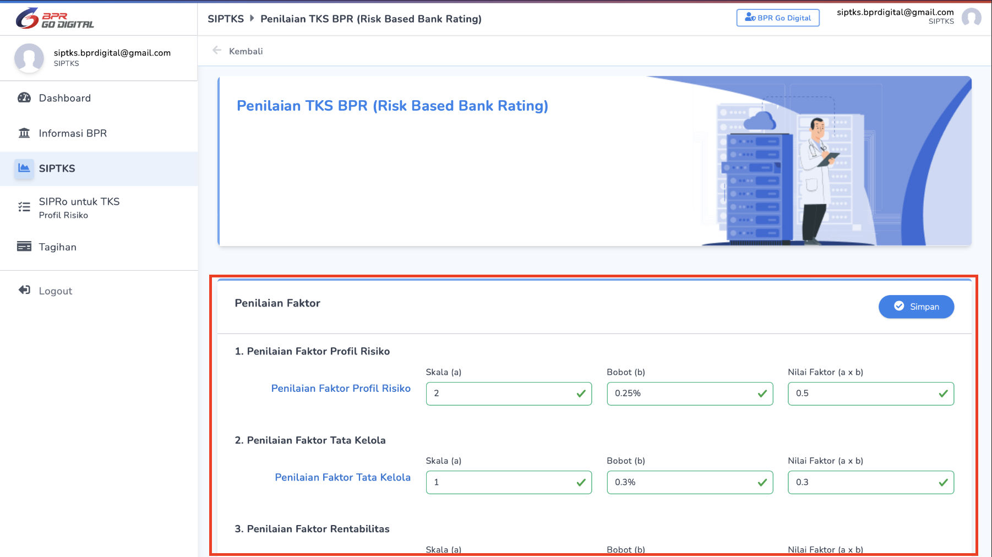Click the SIPTKS breadcrumb link
Screen dimensions: 992x557
(226, 19)
